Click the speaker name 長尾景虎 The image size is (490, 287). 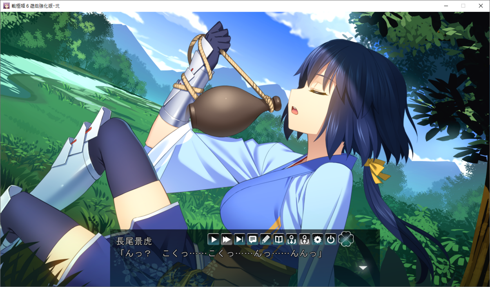pyautogui.click(x=134, y=241)
